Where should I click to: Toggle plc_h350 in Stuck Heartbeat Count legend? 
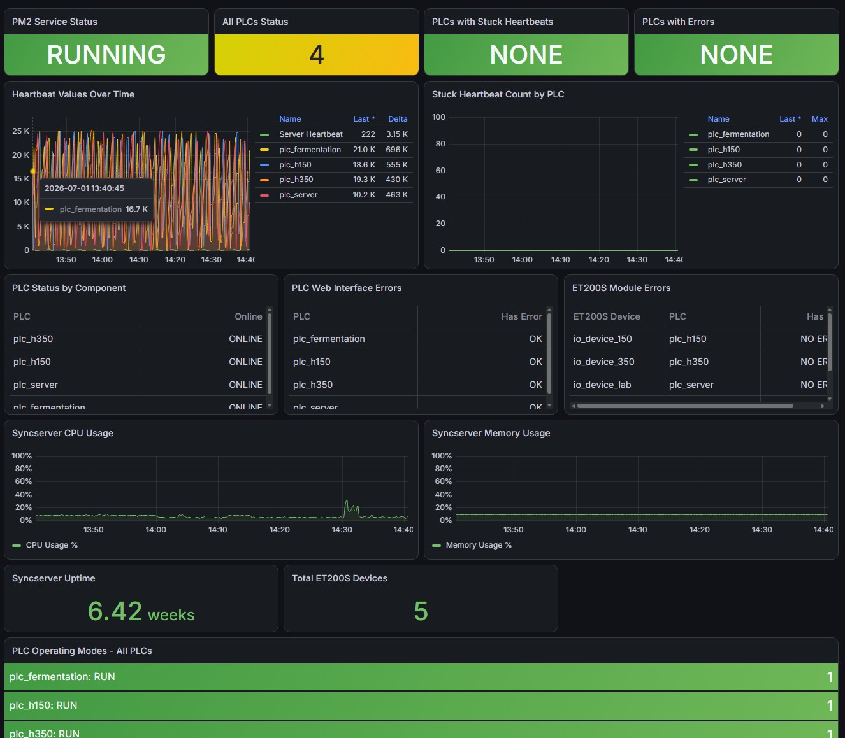[x=725, y=165]
